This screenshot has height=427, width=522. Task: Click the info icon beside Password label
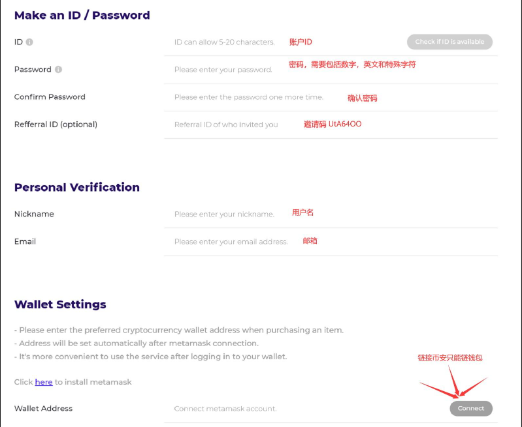pyautogui.click(x=58, y=70)
